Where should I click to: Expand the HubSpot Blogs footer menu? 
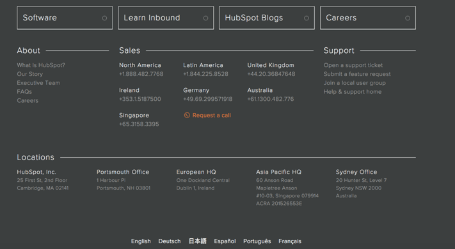point(267,18)
